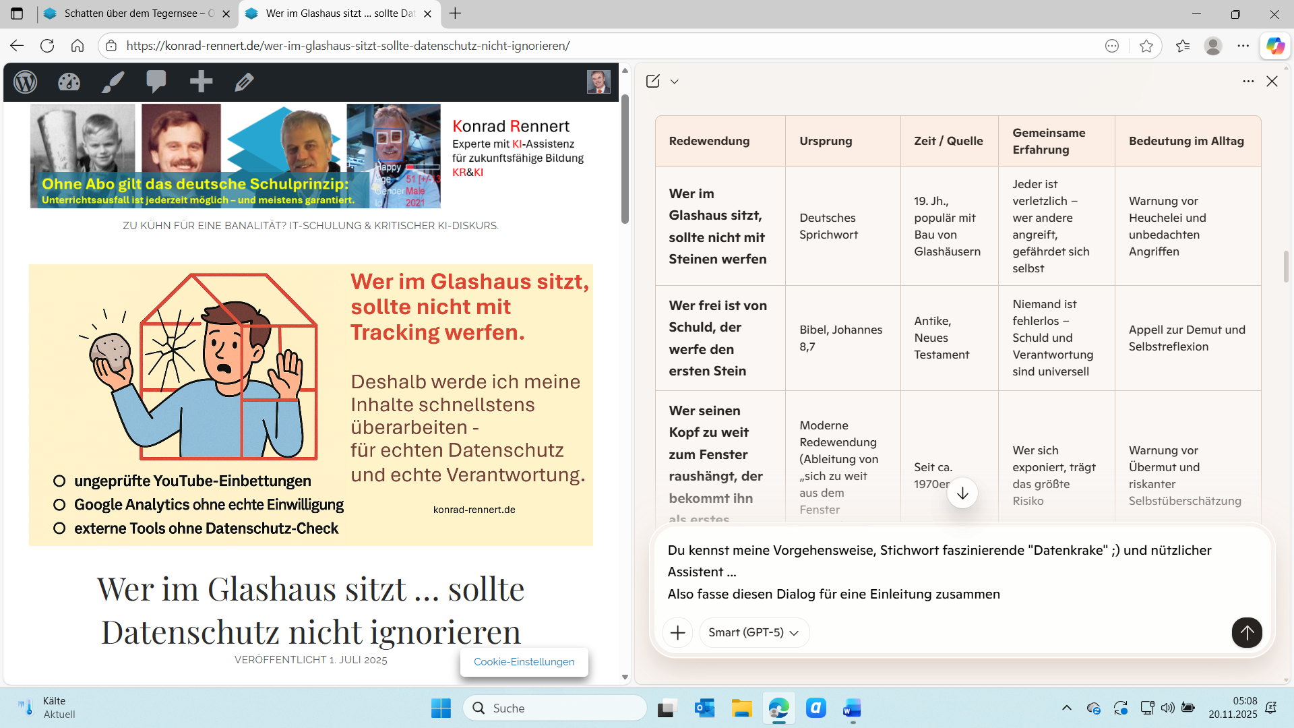This screenshot has height=728, width=1294.
Task: Add new content with plus icon
Action: (x=201, y=82)
